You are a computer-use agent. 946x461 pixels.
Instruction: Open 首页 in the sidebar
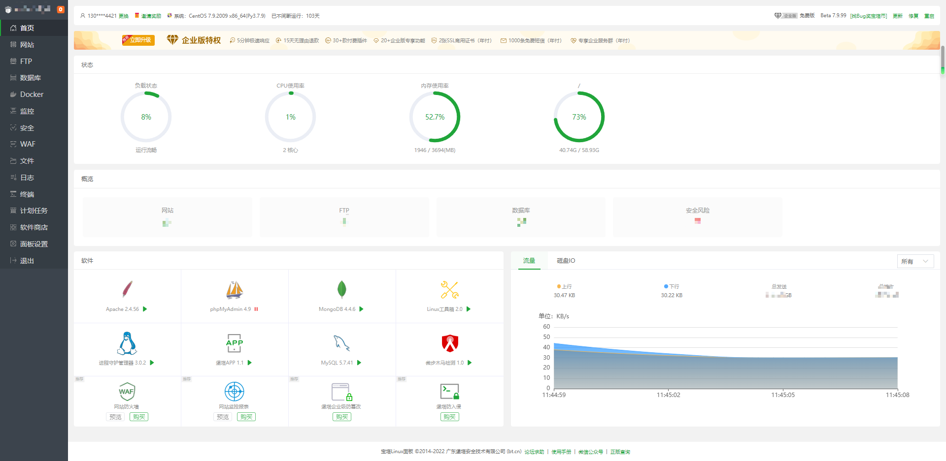(x=34, y=28)
